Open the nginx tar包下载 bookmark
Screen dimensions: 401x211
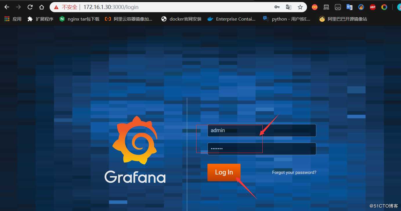tap(79, 19)
